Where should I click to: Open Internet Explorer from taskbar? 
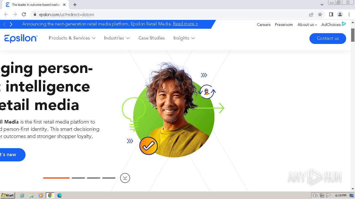coord(22,195)
